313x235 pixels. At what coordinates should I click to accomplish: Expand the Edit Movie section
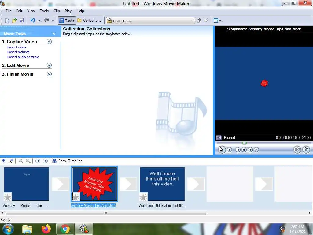tap(49, 65)
